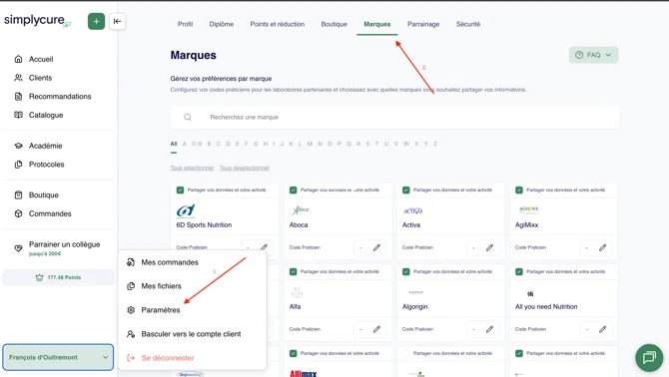Screen dimensions: 669x377
Task: Click the simplycure logo
Action: point(37,21)
